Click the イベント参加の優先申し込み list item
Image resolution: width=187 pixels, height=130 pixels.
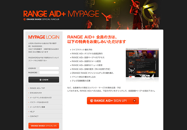(84, 77)
